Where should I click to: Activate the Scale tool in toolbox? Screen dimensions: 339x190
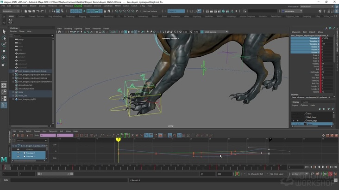pos(4,65)
